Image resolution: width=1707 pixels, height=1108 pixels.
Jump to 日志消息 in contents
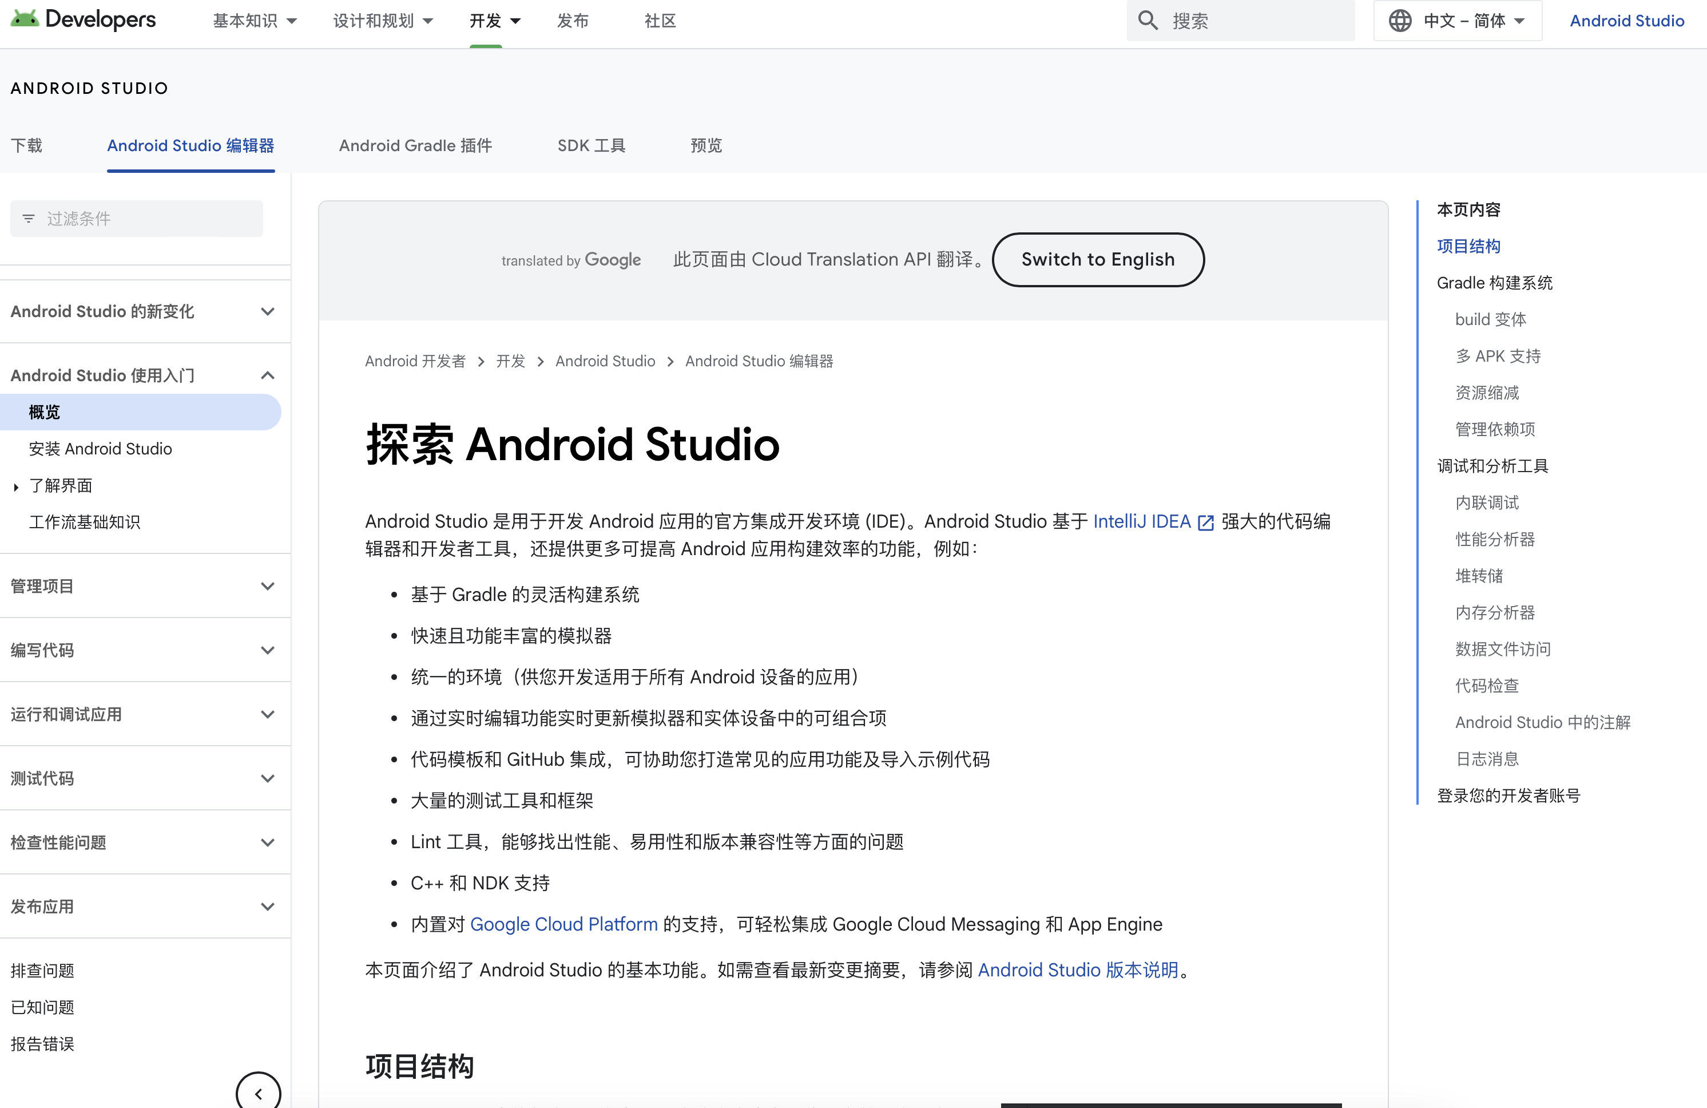click(x=1487, y=758)
